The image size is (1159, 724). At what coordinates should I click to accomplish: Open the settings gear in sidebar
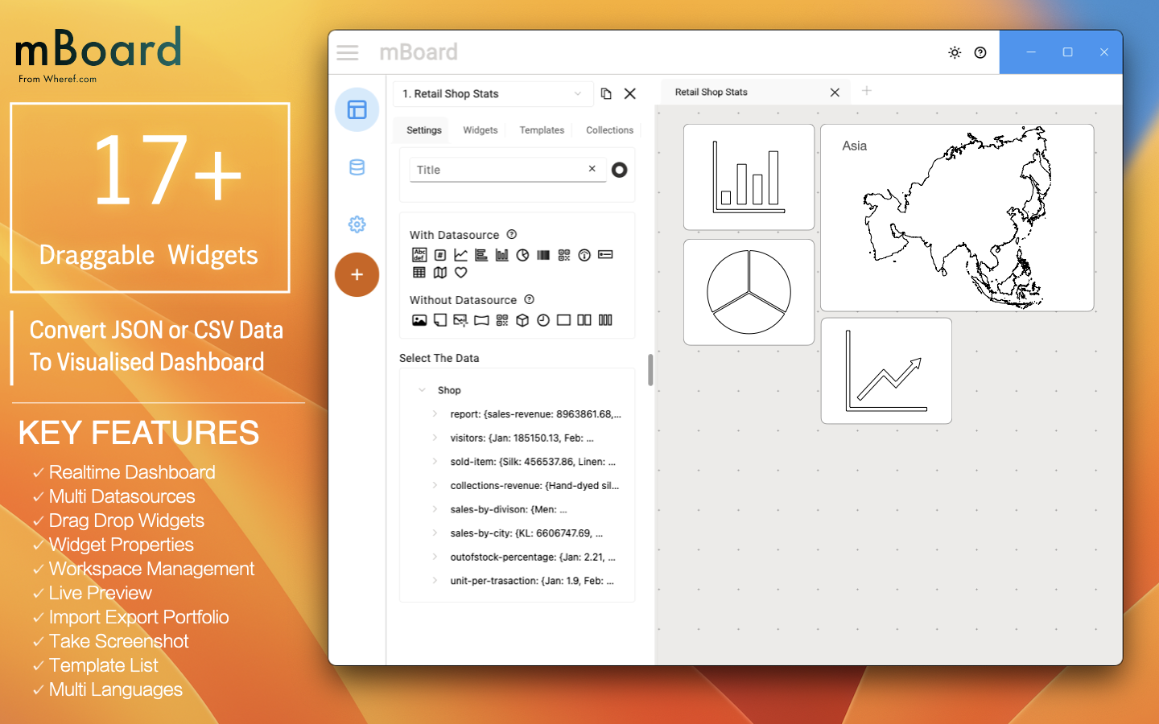pos(357,224)
